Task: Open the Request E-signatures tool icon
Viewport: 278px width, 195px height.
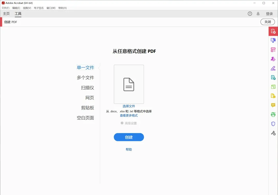Action: pos(273,59)
